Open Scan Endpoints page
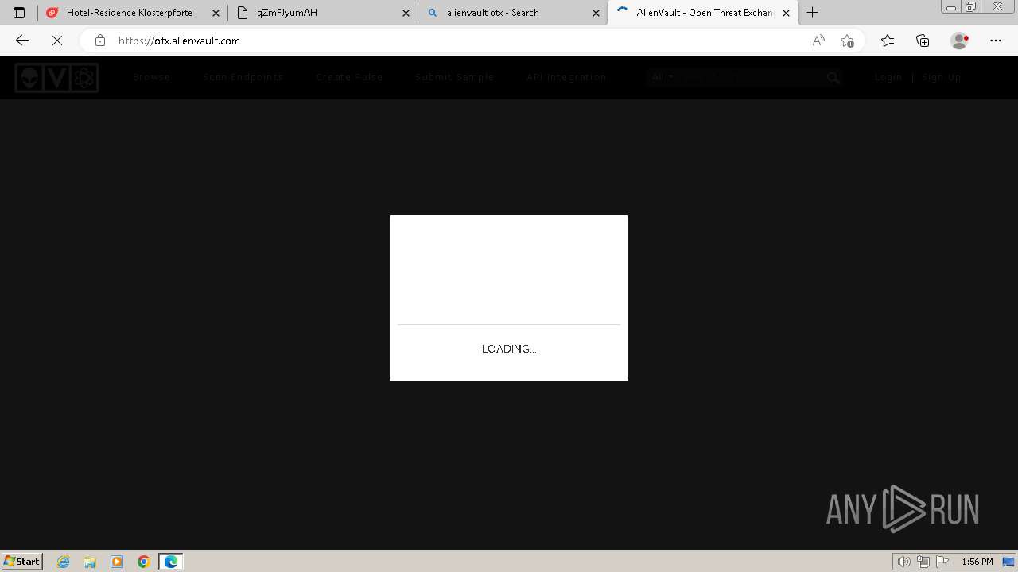This screenshot has height=572, width=1018. pos(243,78)
